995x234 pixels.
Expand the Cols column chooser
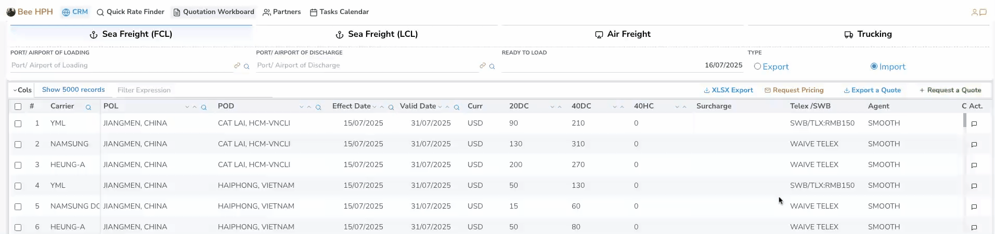(22, 90)
